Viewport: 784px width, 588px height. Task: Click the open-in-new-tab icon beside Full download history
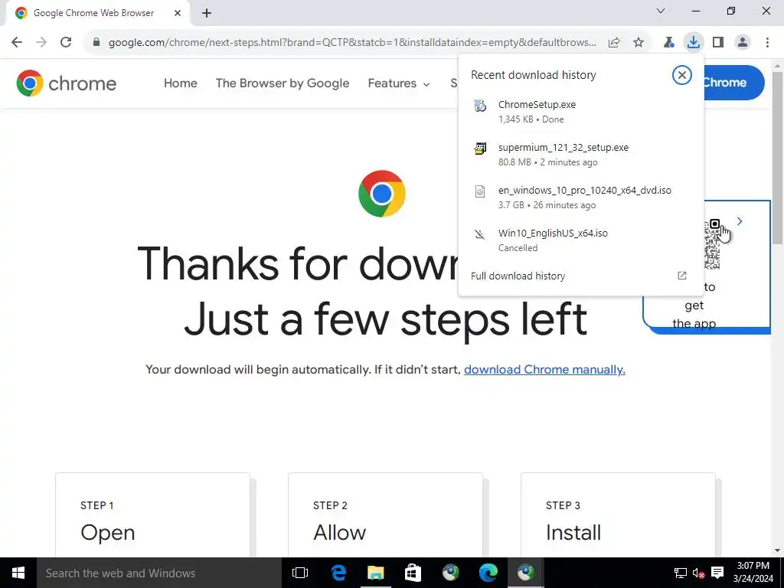[682, 276]
